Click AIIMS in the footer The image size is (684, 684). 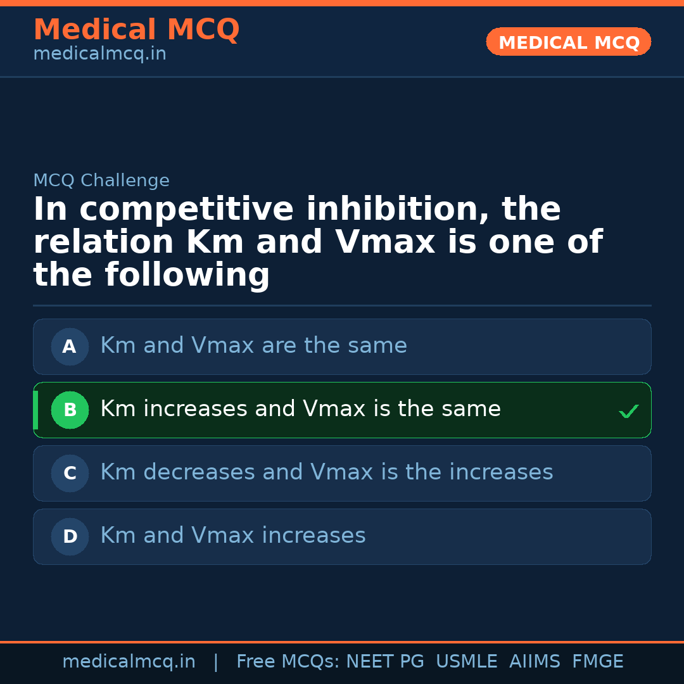(535, 662)
